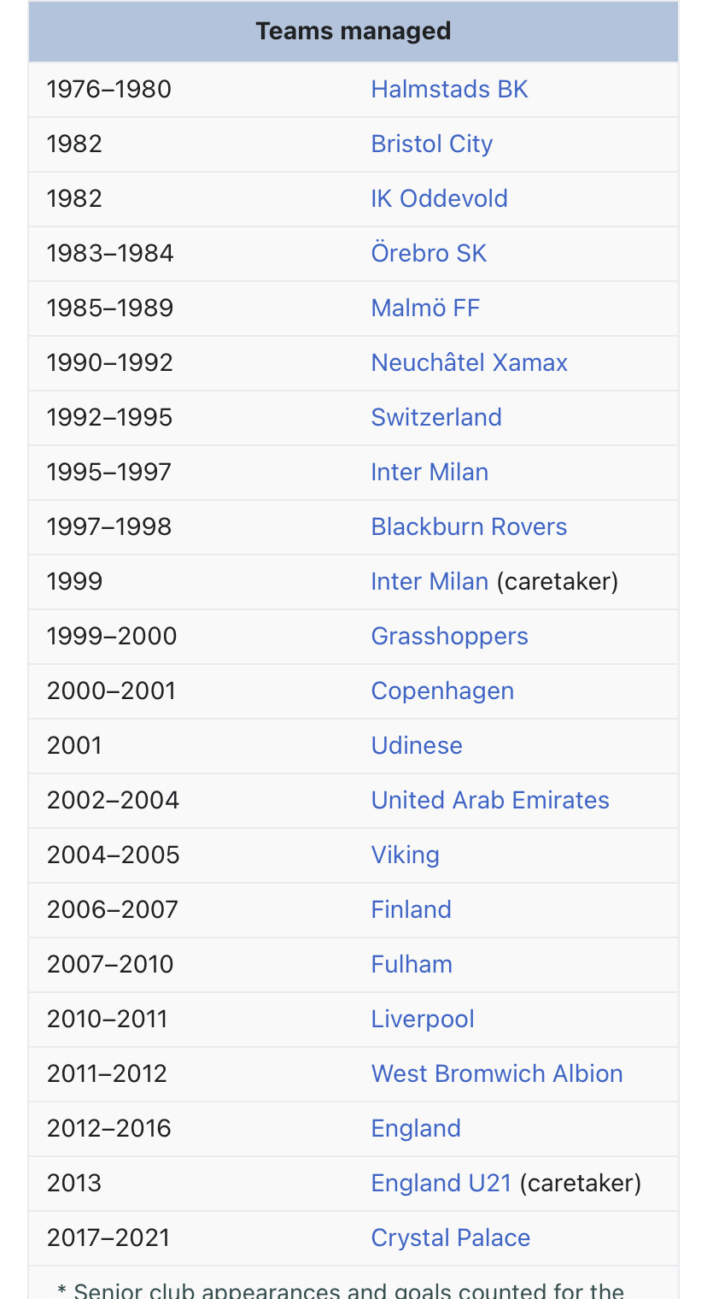Open the Udinese link
The image size is (707, 1299).
417,745
